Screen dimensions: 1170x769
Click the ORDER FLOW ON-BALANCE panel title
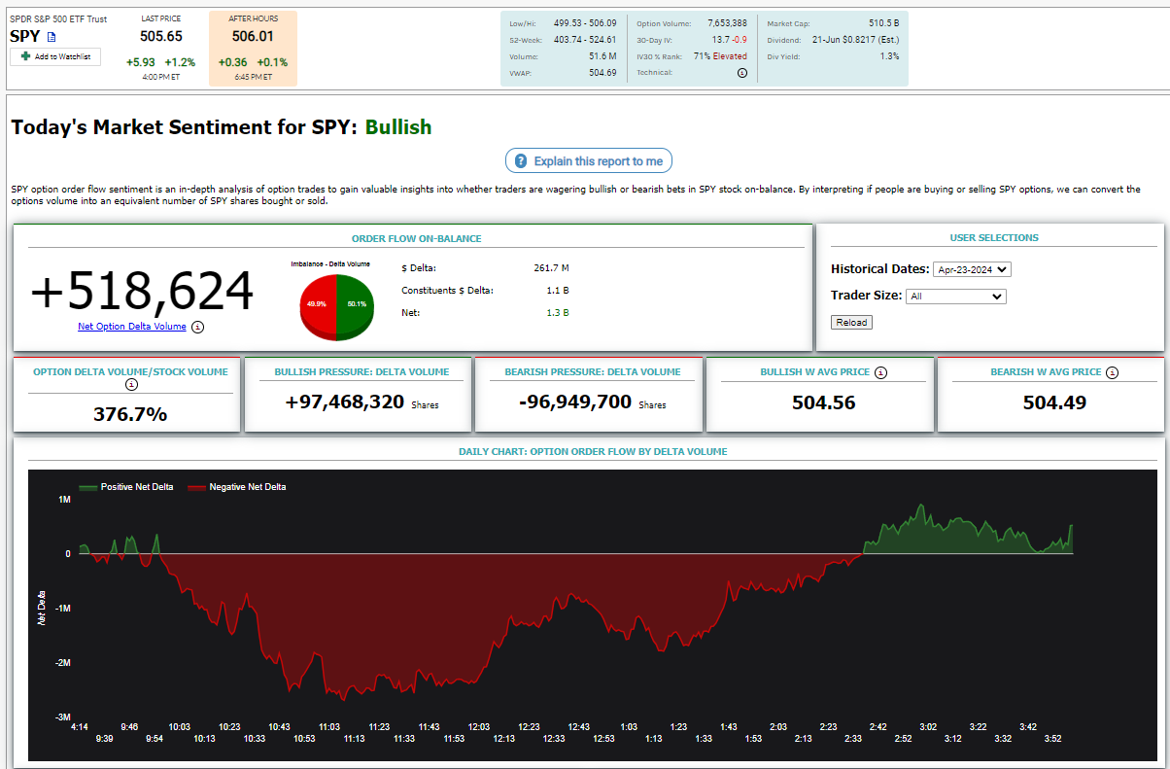(417, 238)
